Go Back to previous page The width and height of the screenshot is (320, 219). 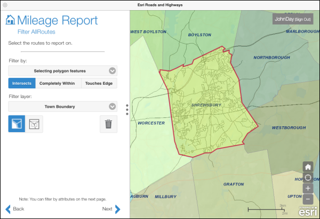(x=15, y=209)
